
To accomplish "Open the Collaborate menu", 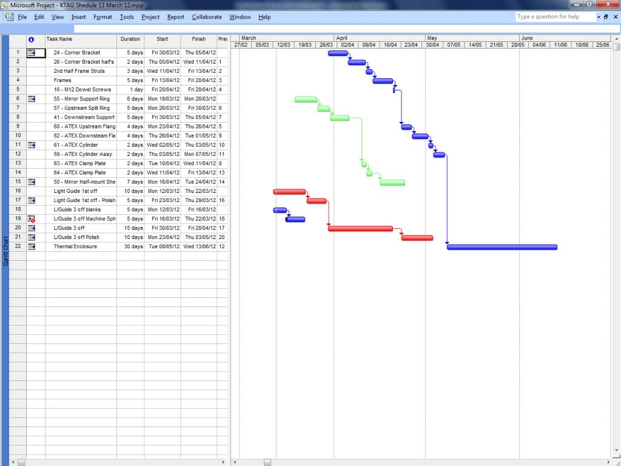I will (x=207, y=17).
